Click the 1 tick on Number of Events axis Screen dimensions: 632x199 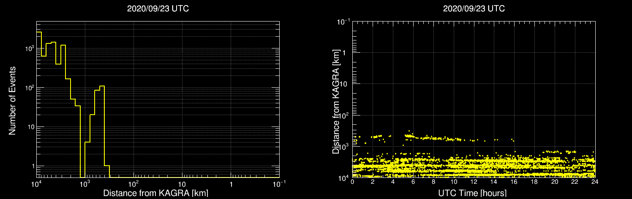click(33, 166)
